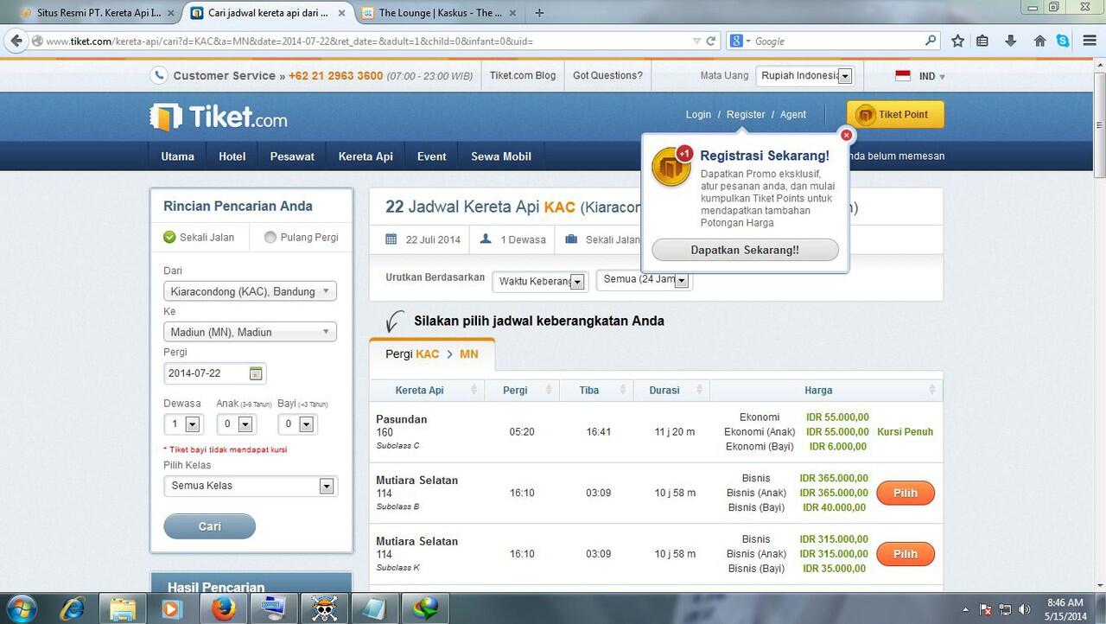Click Pilih for Mutiara Selatan Subclass K
1106x624 pixels.
click(x=906, y=554)
